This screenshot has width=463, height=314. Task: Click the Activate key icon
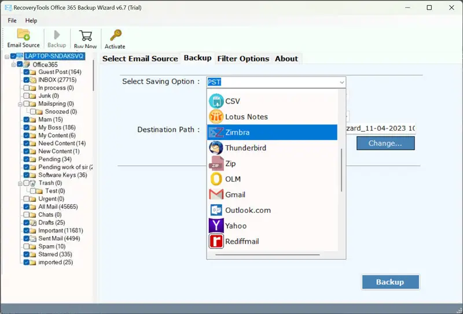115,35
